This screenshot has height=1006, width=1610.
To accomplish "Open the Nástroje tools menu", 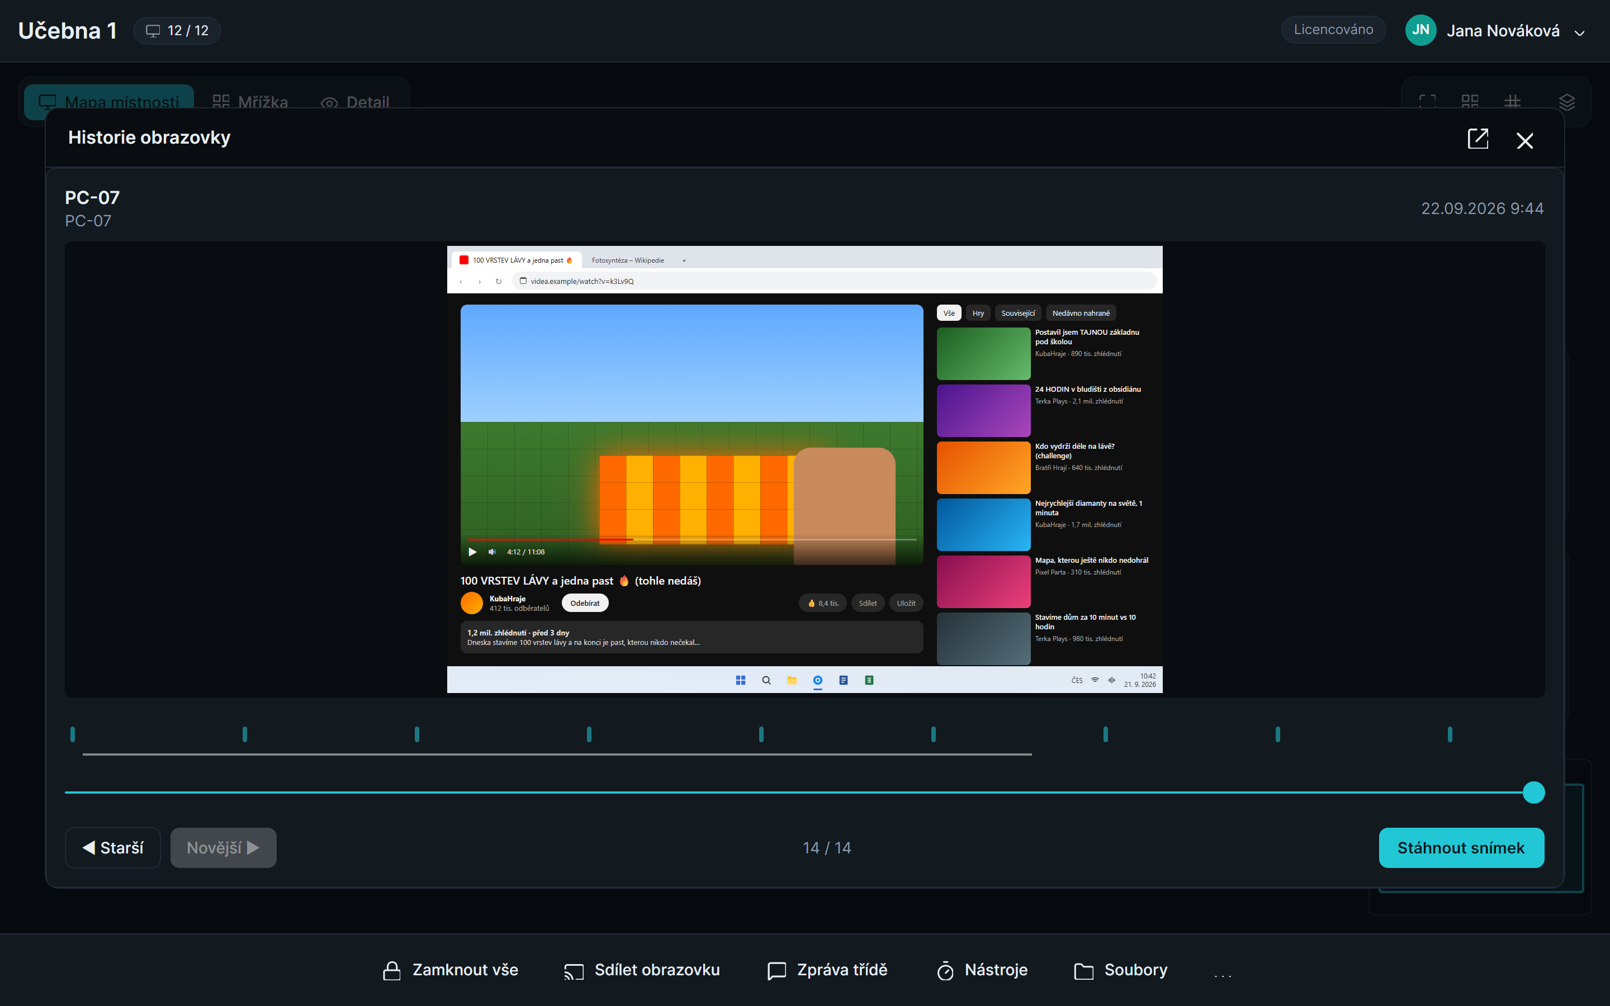I will click(982, 970).
